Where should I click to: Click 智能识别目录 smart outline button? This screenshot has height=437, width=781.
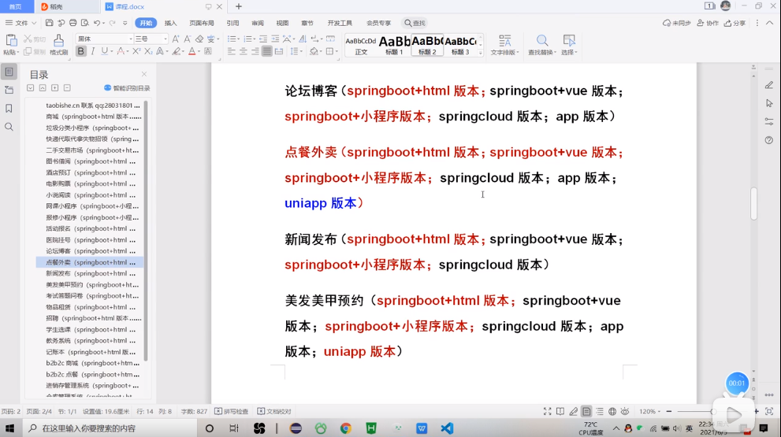coord(127,88)
